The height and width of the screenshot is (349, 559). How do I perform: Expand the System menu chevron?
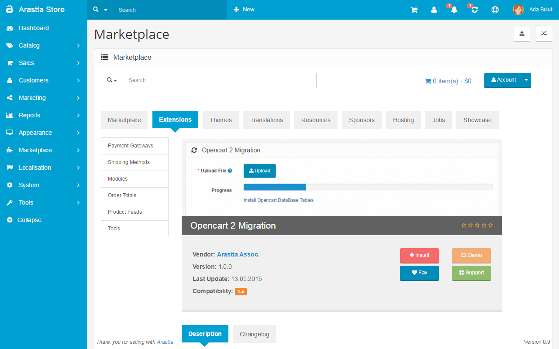78,185
